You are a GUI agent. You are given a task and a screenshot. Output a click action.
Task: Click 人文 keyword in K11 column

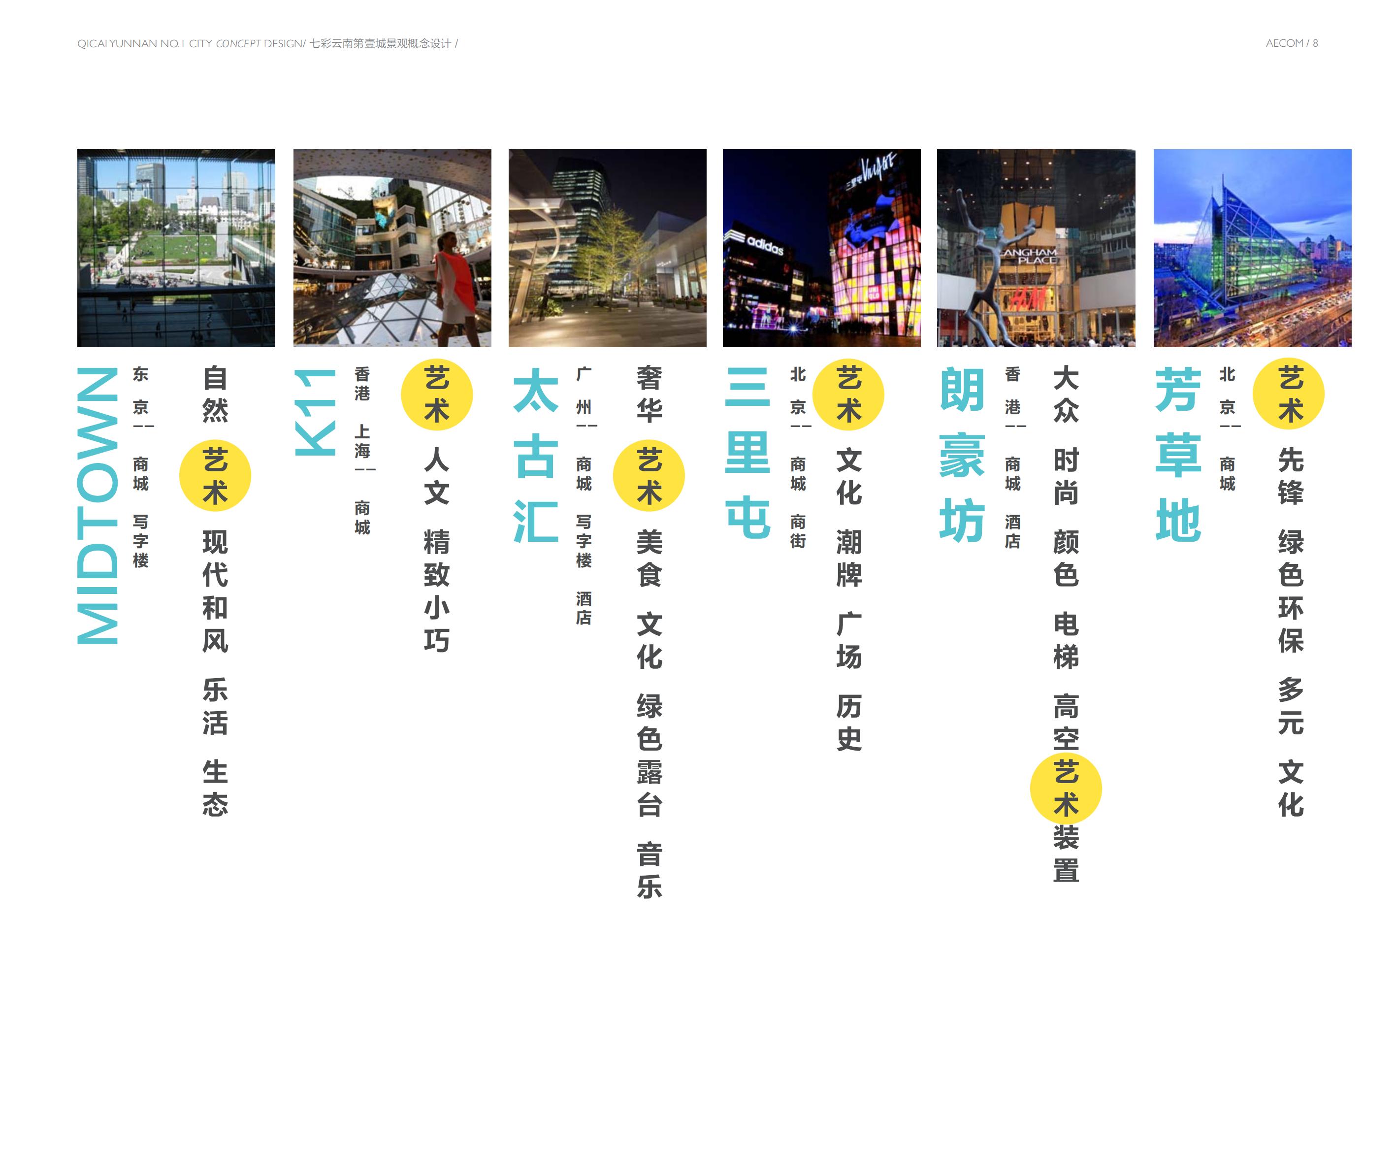click(x=437, y=476)
